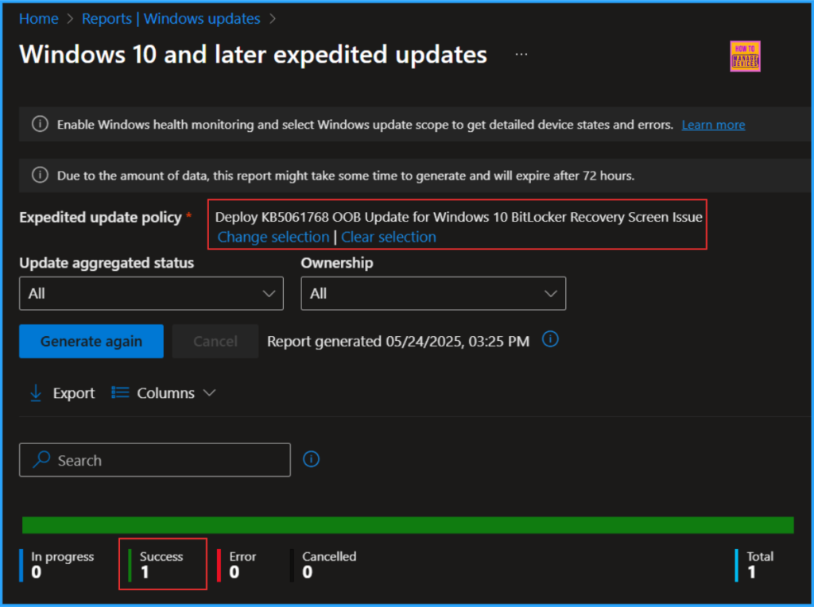Click the How To Manage Devices logo
Image resolution: width=814 pixels, height=607 pixels.
tap(745, 56)
